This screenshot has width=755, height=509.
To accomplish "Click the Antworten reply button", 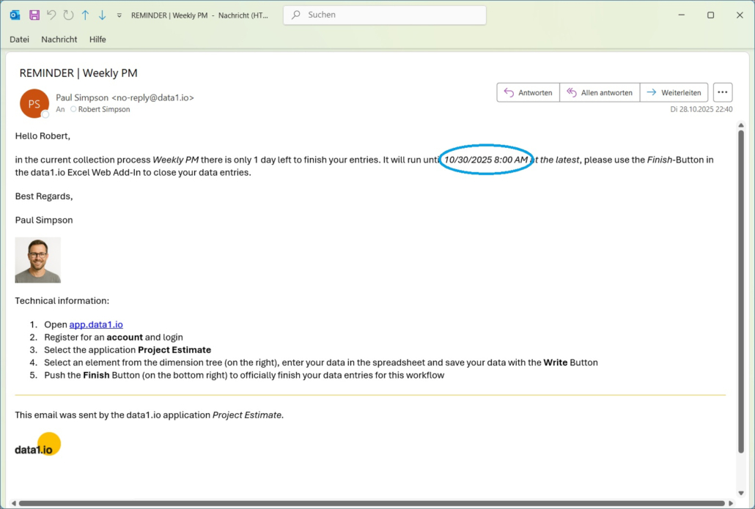I will point(528,92).
